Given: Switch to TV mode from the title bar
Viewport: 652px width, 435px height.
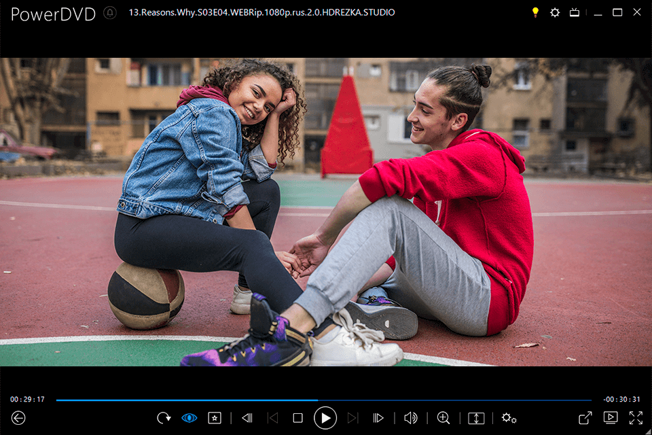Looking at the screenshot, I should (x=575, y=12).
